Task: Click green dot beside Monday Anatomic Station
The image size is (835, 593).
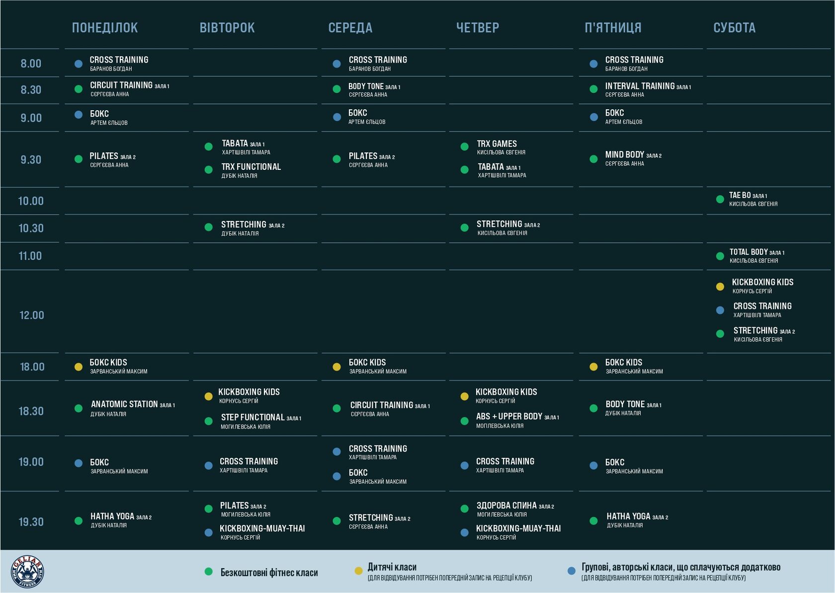Action: pos(79,408)
